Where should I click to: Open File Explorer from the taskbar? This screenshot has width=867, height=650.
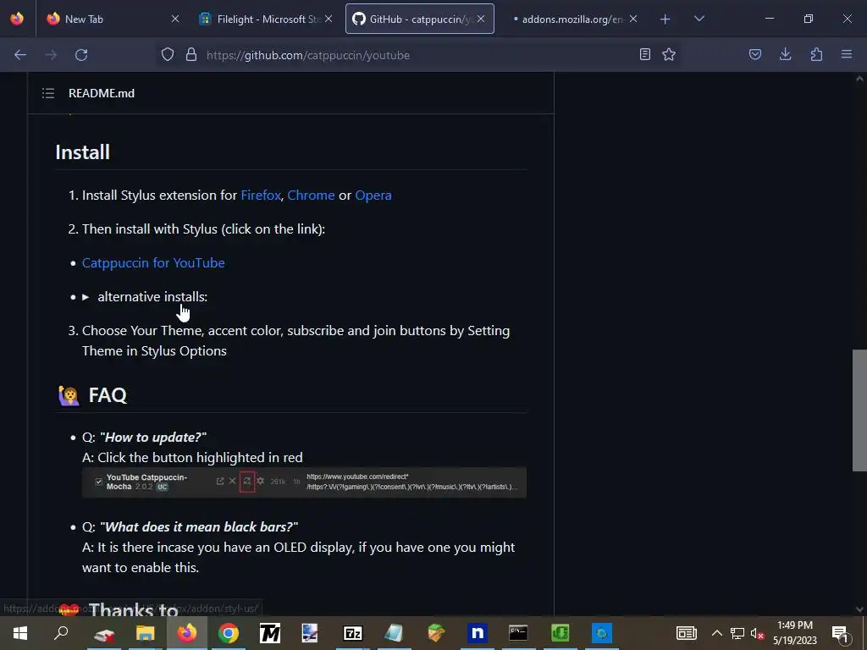tap(146, 633)
